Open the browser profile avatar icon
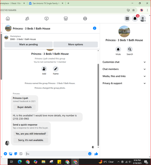This screenshot has width=151, height=165. click(141, 10)
